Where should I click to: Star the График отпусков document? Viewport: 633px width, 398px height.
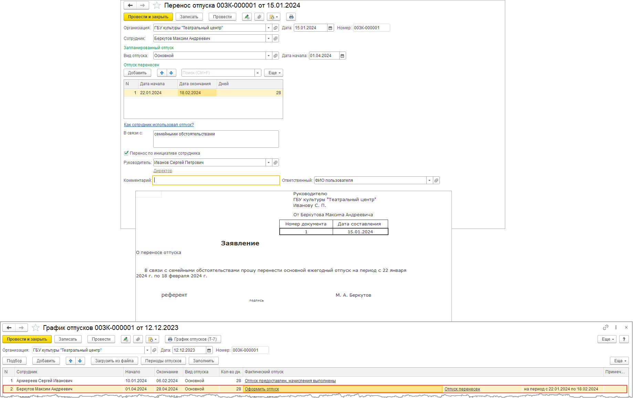coord(35,328)
